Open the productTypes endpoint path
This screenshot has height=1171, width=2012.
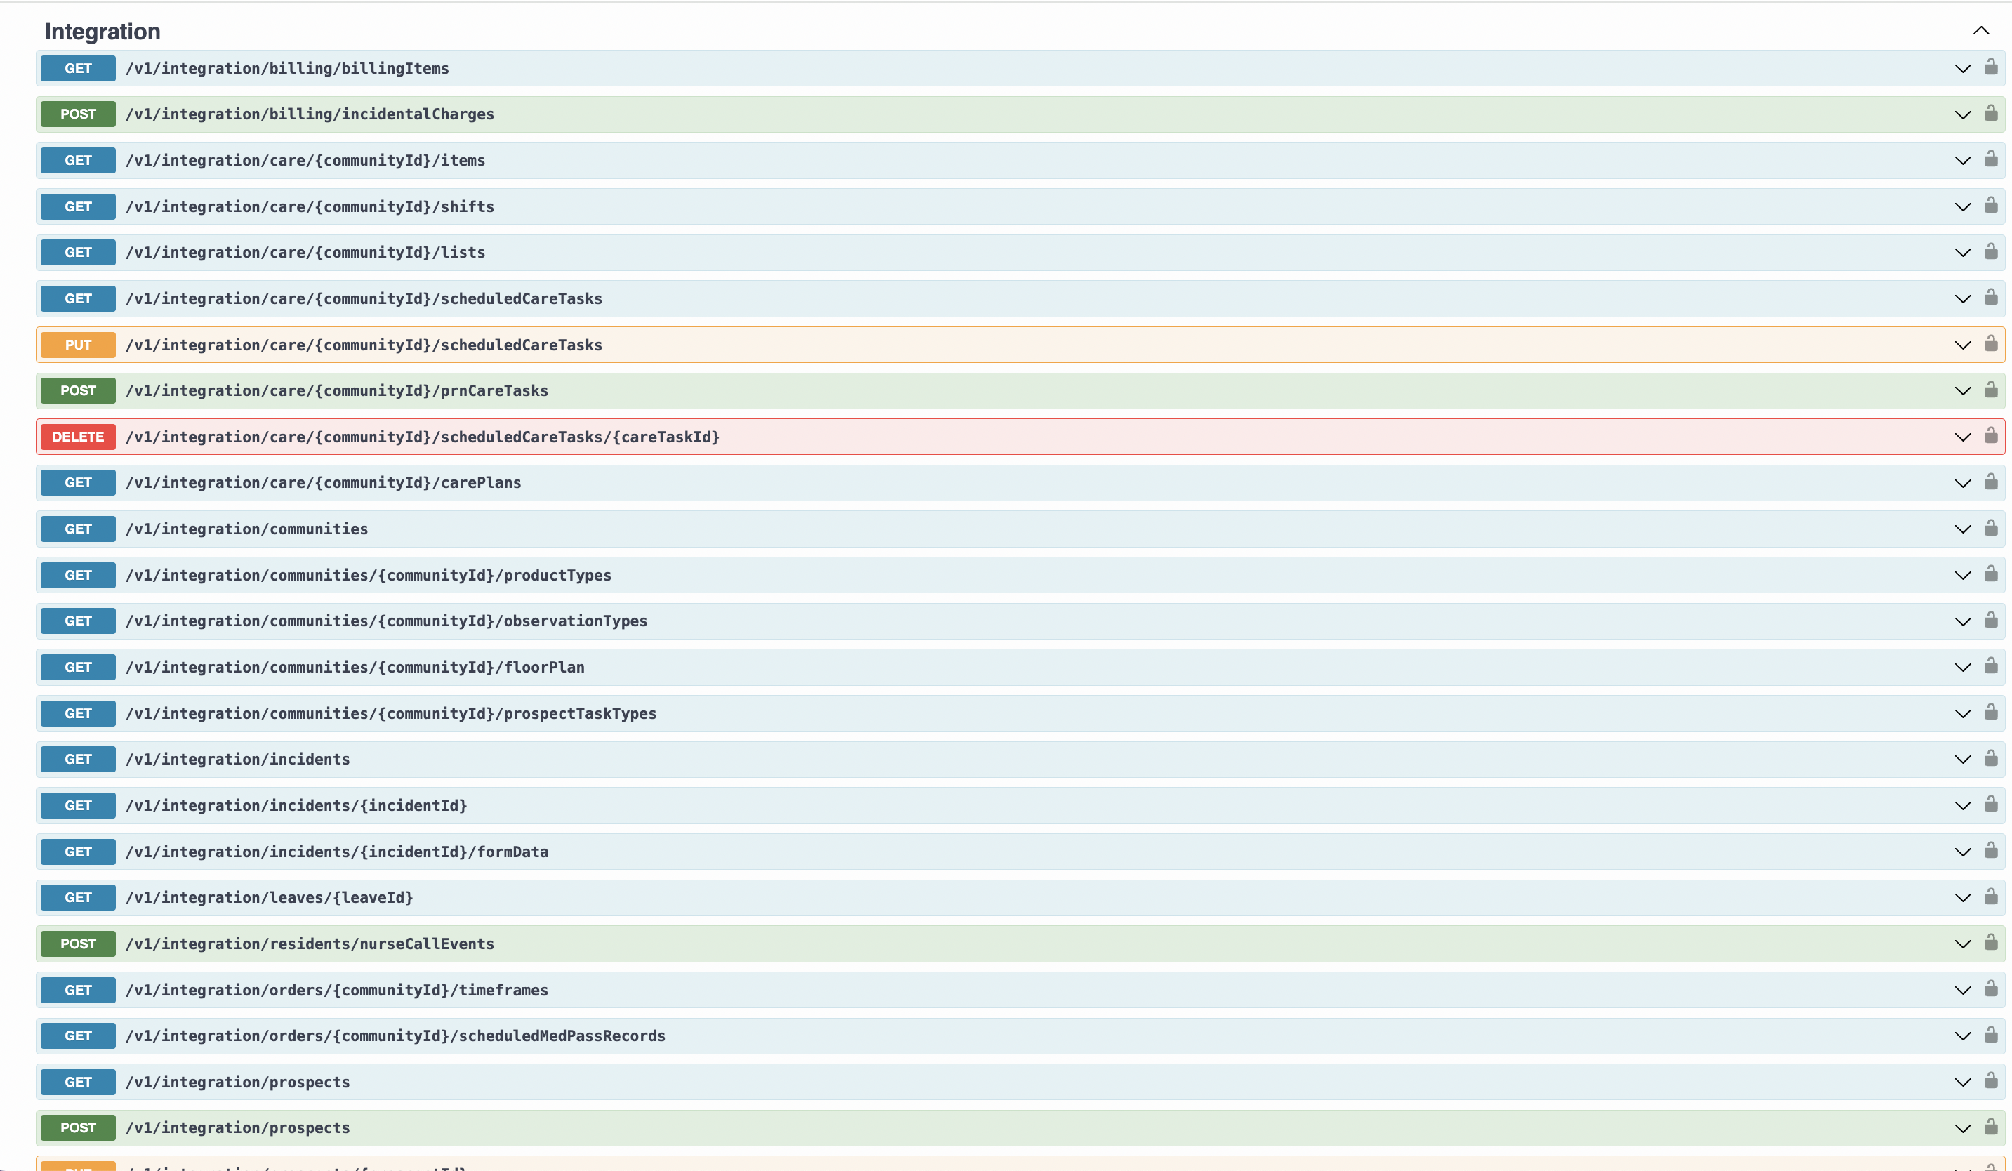click(368, 576)
